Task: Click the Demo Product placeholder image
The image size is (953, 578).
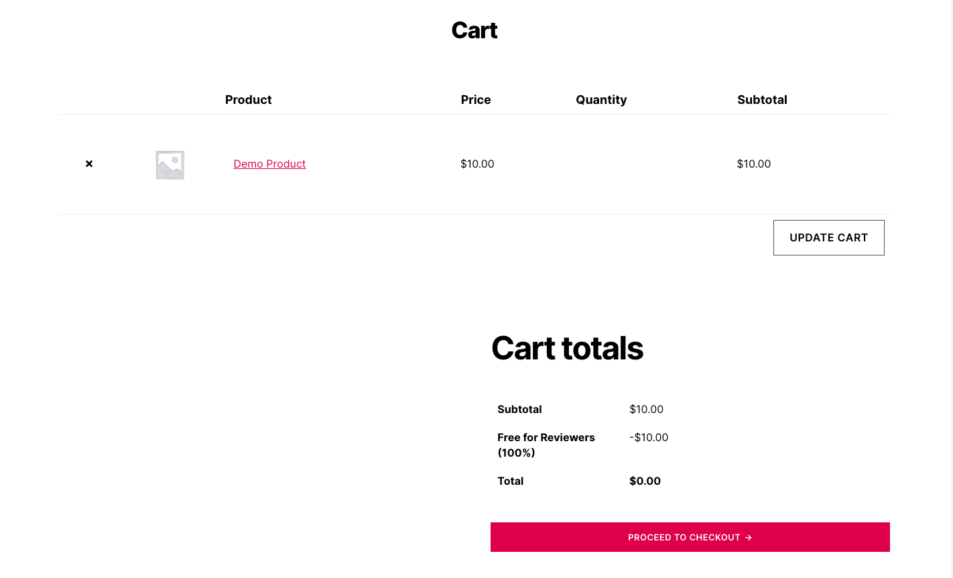Action: point(170,164)
